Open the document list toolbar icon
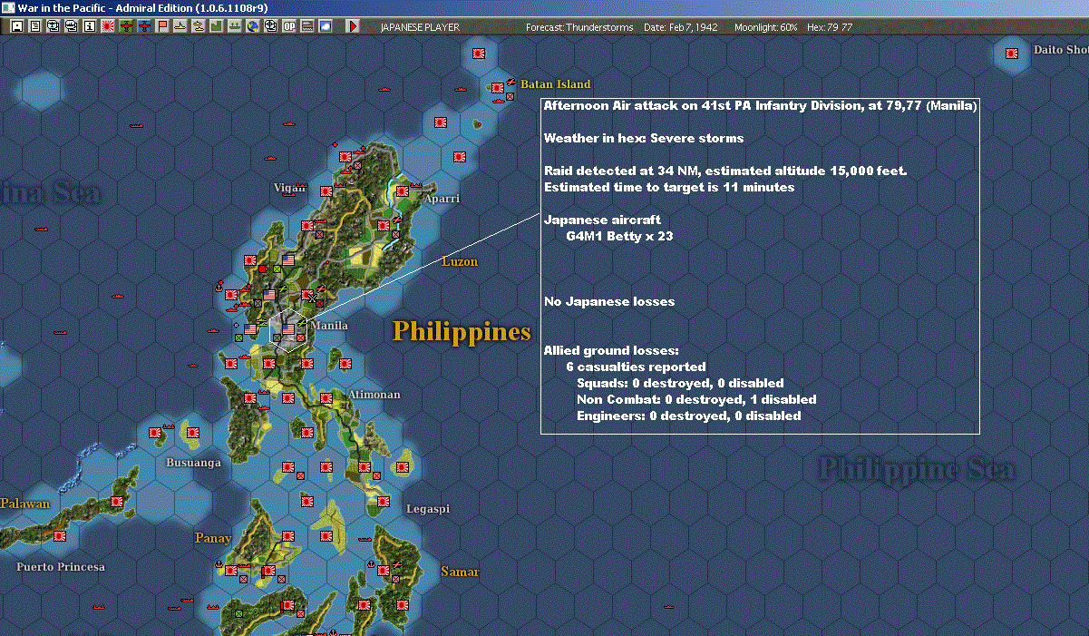Image resolution: width=1089 pixels, height=636 pixels. pyautogui.click(x=35, y=26)
